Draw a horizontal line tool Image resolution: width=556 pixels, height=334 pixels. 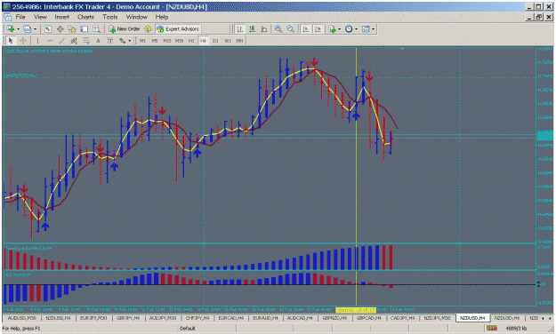tap(50, 41)
